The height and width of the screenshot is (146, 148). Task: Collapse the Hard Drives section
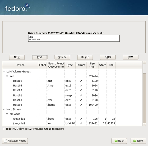pyautogui.click(x=4, y=109)
